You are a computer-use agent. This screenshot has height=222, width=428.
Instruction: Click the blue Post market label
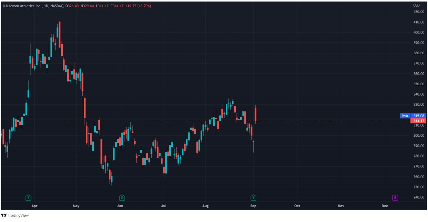[x=405, y=116]
